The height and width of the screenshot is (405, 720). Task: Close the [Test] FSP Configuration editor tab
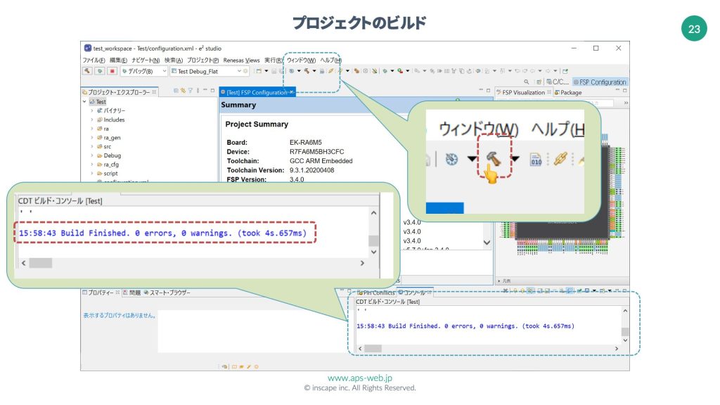point(292,92)
